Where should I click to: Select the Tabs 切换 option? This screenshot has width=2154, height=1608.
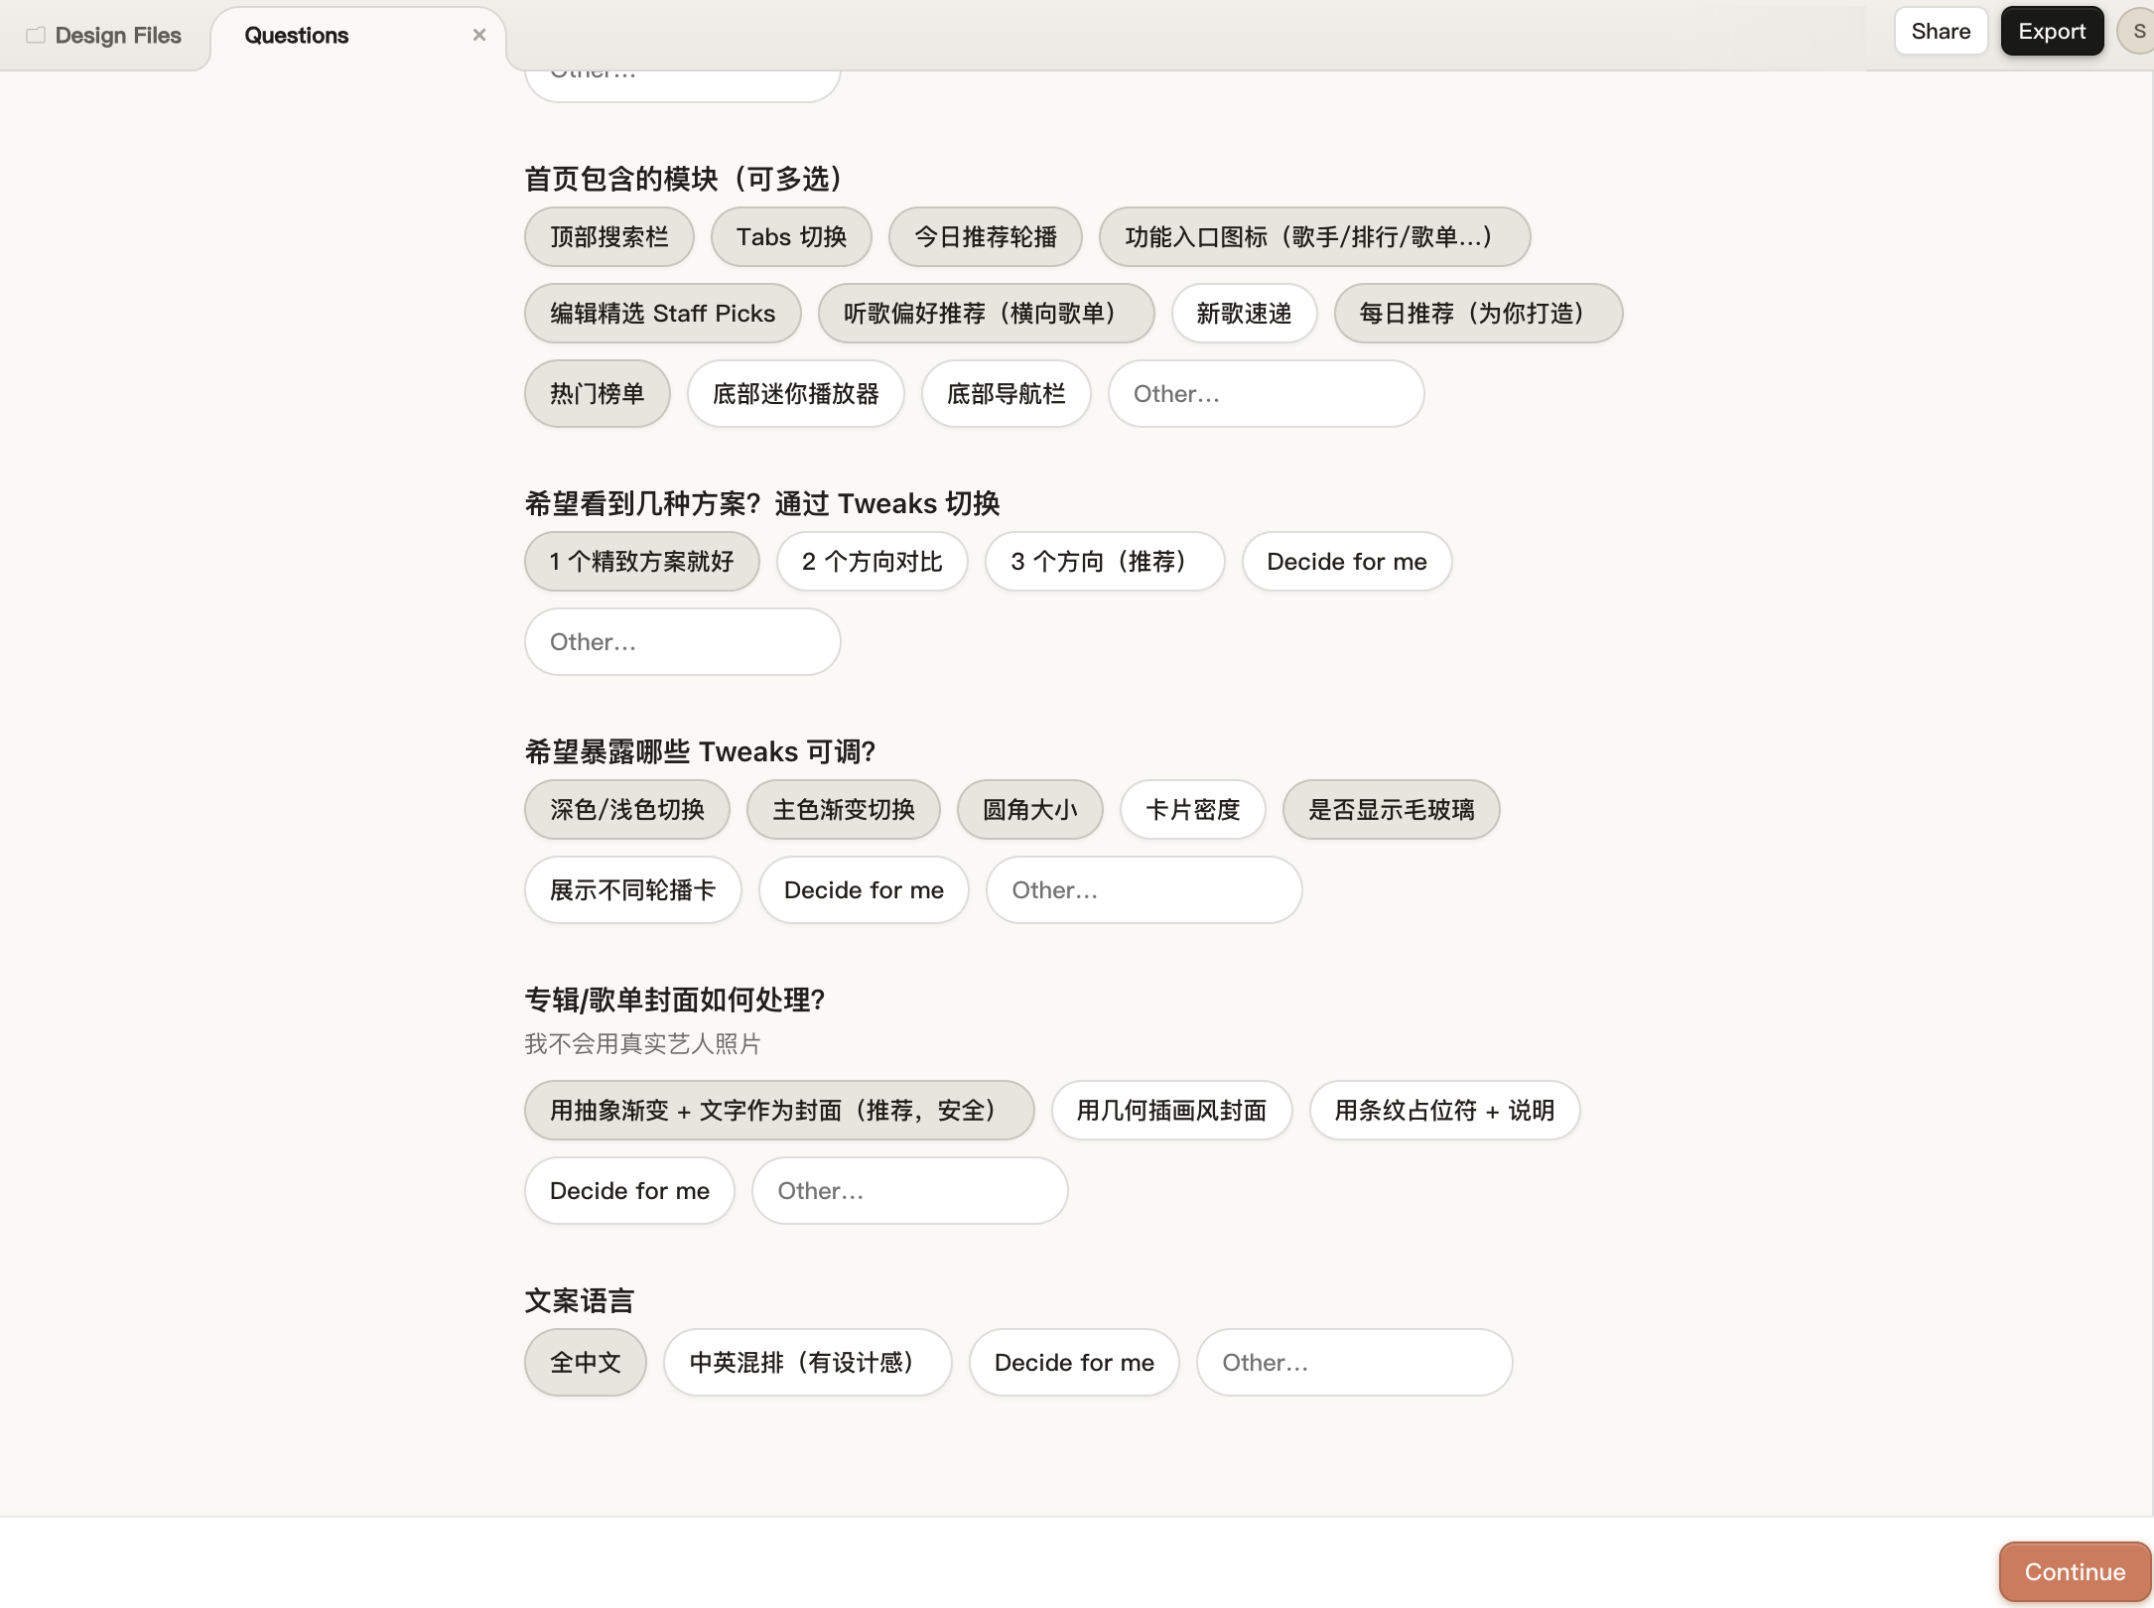click(x=791, y=237)
